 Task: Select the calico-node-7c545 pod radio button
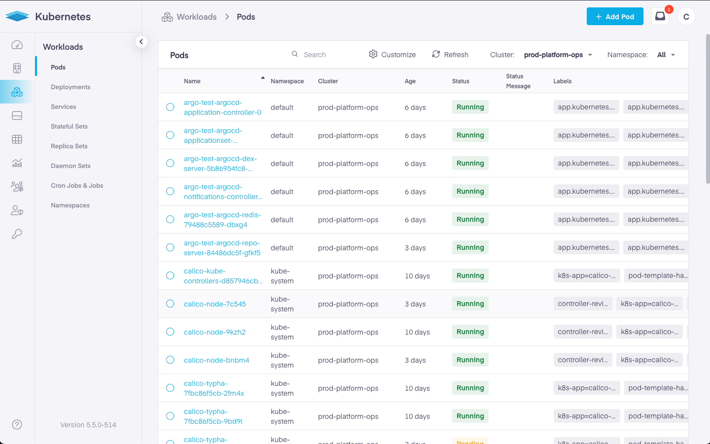pos(170,304)
